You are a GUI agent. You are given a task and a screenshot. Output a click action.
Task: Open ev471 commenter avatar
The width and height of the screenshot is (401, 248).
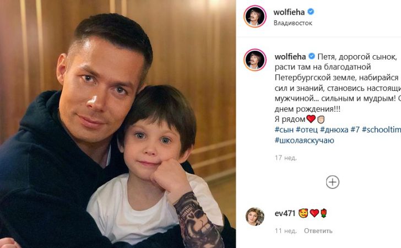254,217
